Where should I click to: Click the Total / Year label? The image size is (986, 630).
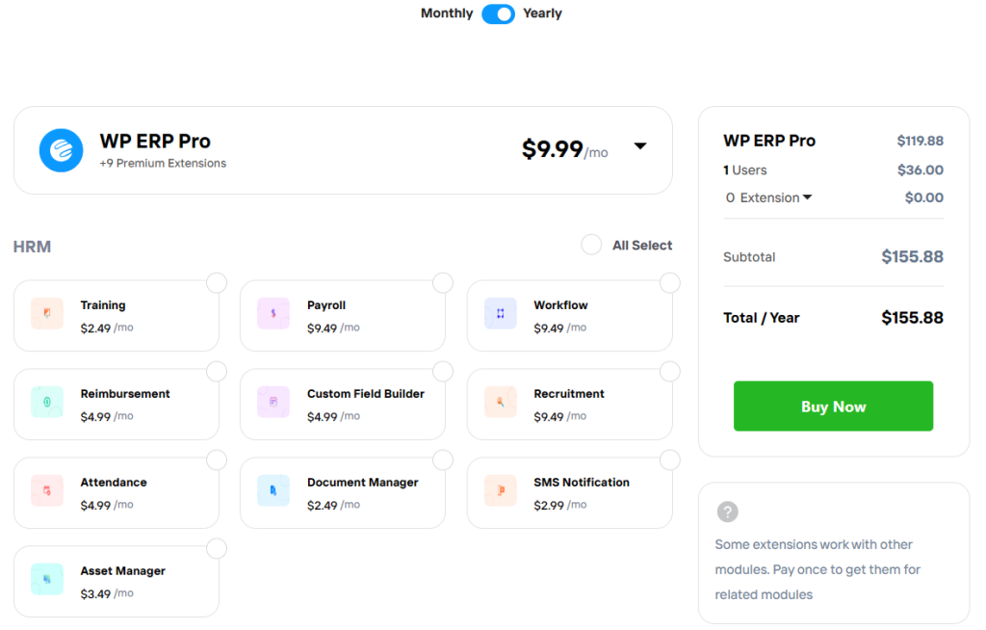[x=762, y=318]
